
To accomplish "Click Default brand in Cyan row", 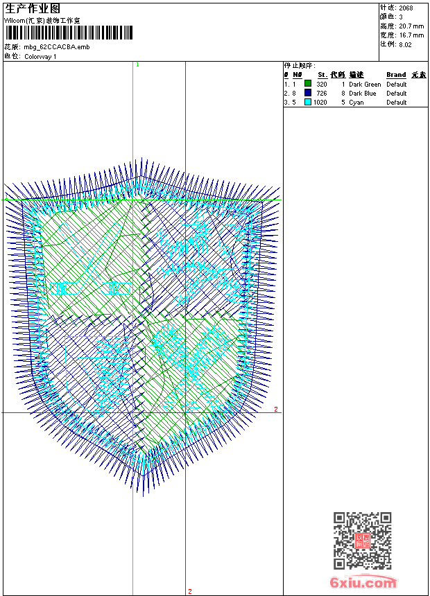I will click(x=397, y=103).
